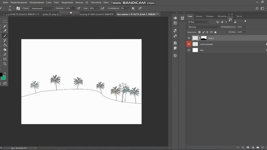This screenshot has height=150, width=267.
Task: Open the brush preset picker dropdown
Action: tap(14, 8)
